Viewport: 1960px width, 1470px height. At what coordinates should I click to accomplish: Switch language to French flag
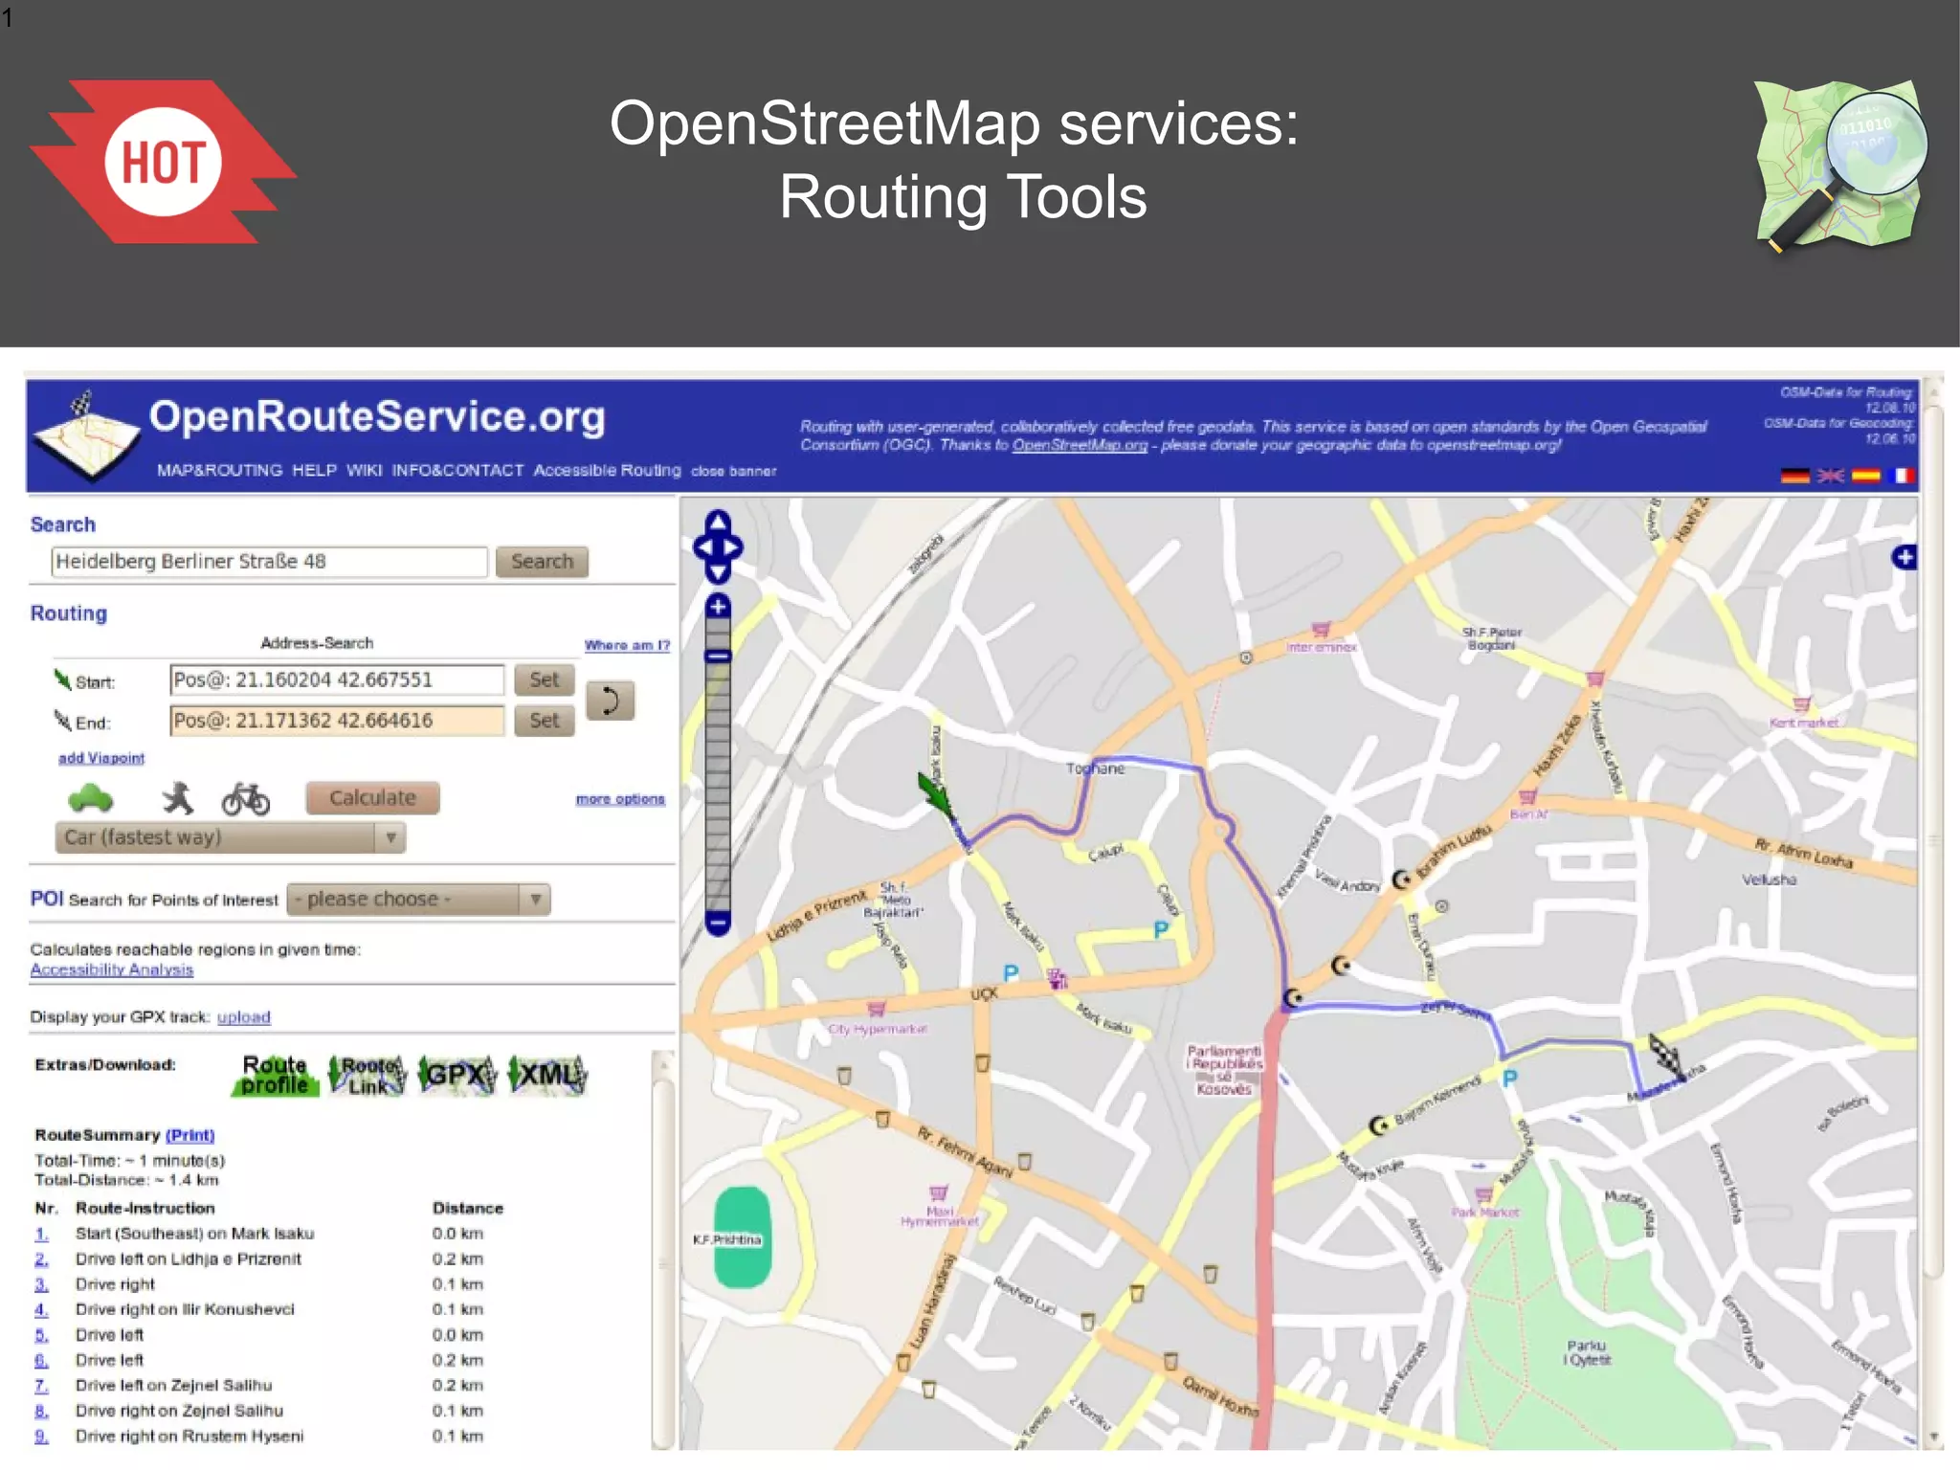click(x=1904, y=476)
